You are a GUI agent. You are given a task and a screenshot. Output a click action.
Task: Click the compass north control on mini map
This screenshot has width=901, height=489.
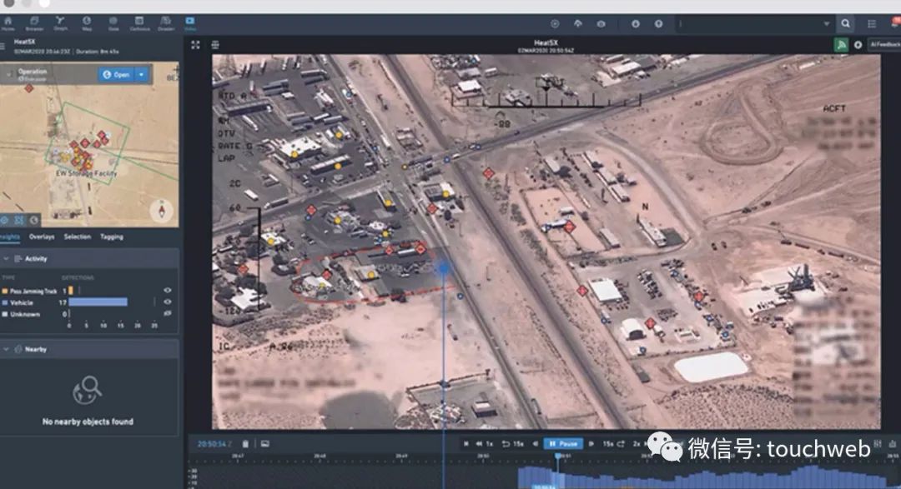(162, 211)
